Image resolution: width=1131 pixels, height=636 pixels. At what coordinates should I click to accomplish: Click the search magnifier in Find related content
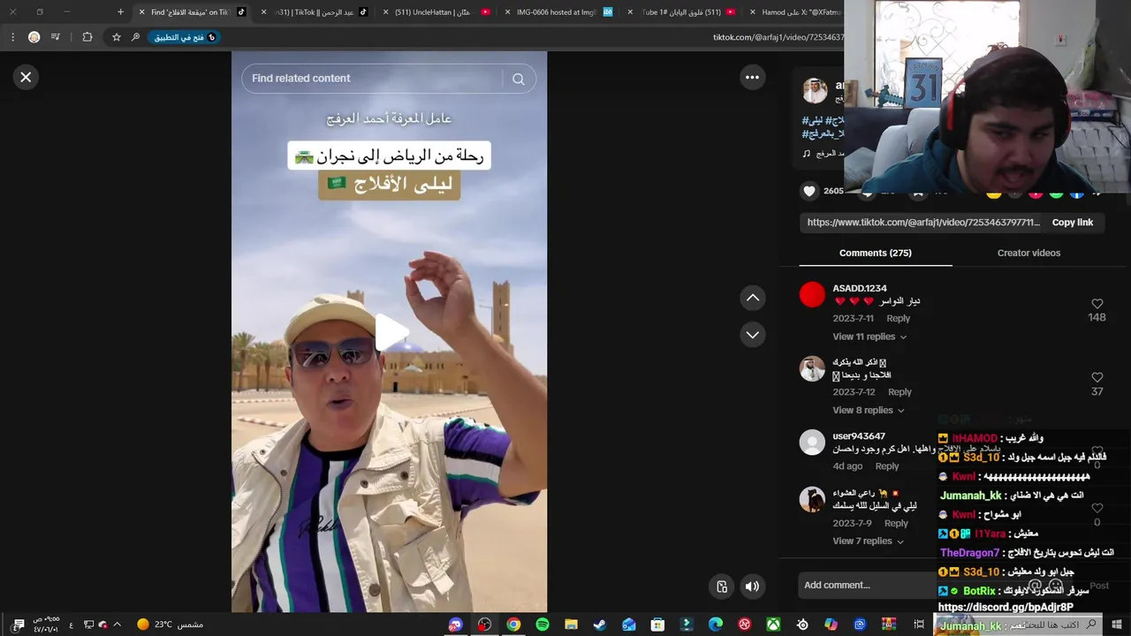tap(519, 79)
